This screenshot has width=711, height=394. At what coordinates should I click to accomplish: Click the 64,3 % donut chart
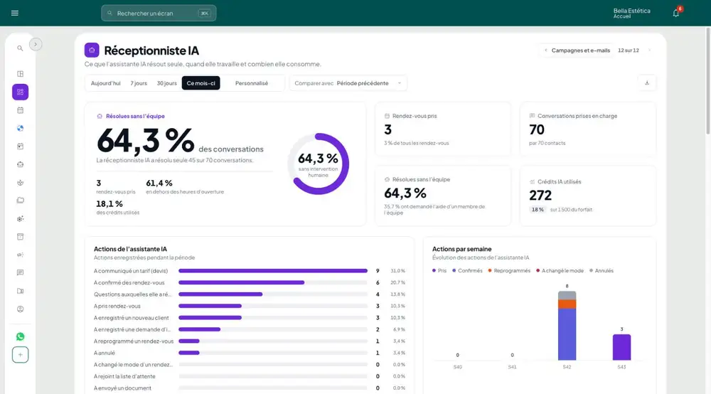coord(319,164)
